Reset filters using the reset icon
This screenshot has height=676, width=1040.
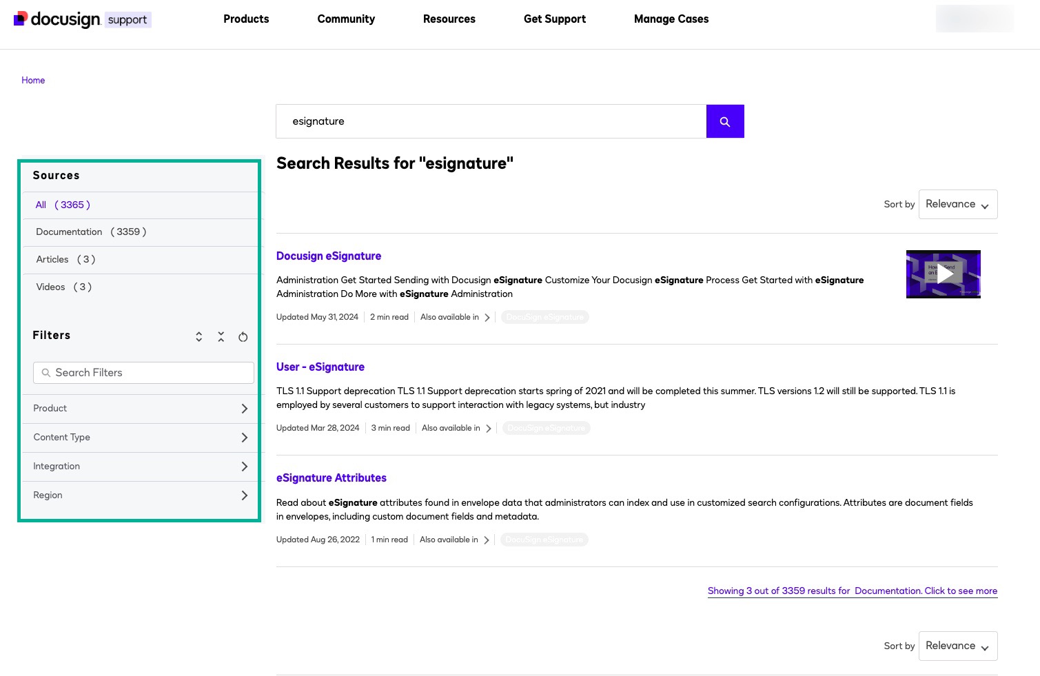coord(243,337)
